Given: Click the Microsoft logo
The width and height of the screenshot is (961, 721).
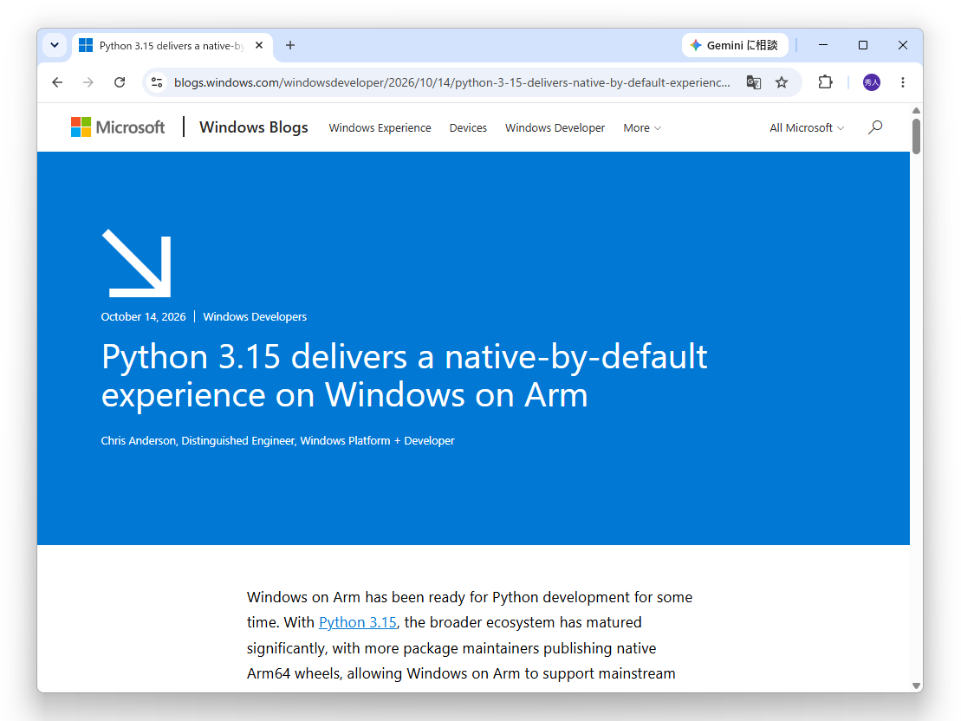Looking at the screenshot, I should 118,127.
